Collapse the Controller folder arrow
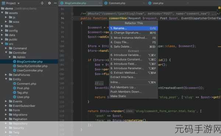221x136 pixels. (x=6, y=53)
